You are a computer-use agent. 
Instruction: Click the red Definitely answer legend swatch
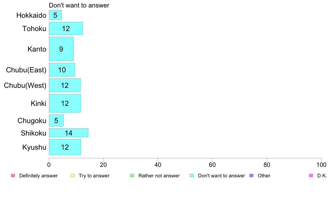(x=13, y=176)
